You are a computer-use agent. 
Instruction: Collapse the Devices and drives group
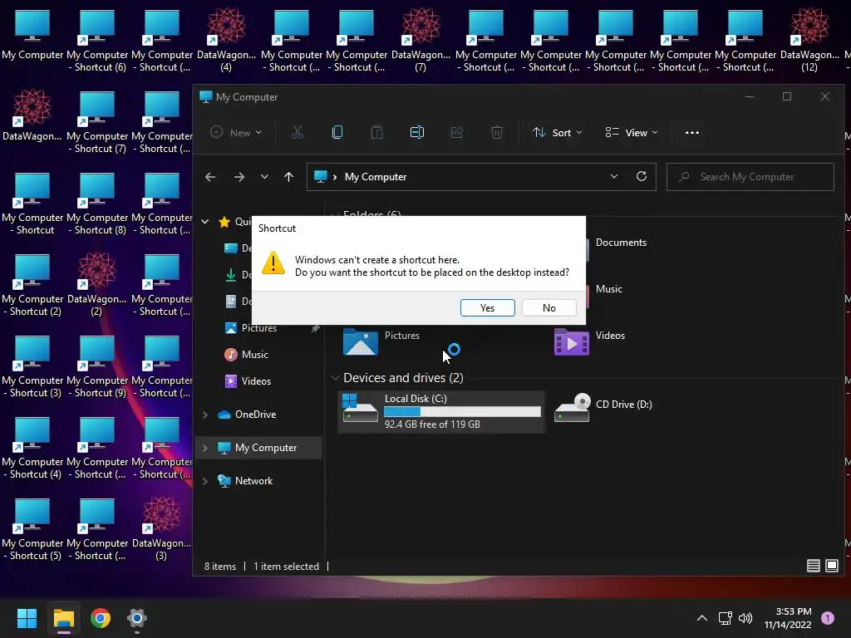click(336, 378)
